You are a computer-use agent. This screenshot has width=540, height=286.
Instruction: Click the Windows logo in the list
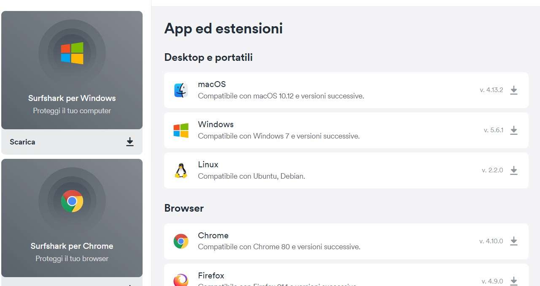181,131
